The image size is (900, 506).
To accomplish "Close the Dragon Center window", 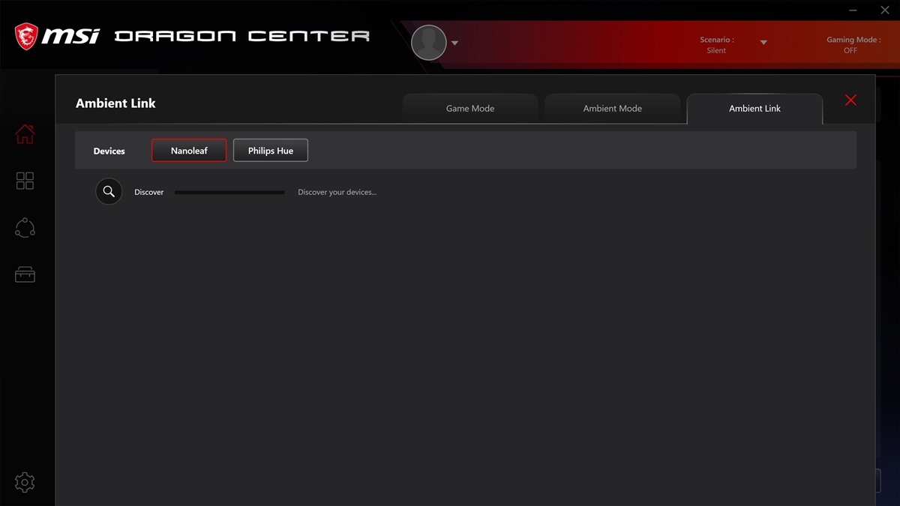I will [x=884, y=10].
